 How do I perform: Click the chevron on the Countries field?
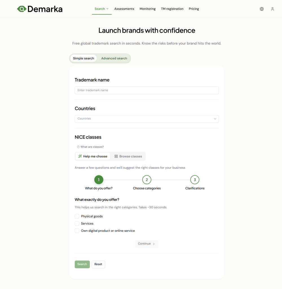(x=215, y=119)
